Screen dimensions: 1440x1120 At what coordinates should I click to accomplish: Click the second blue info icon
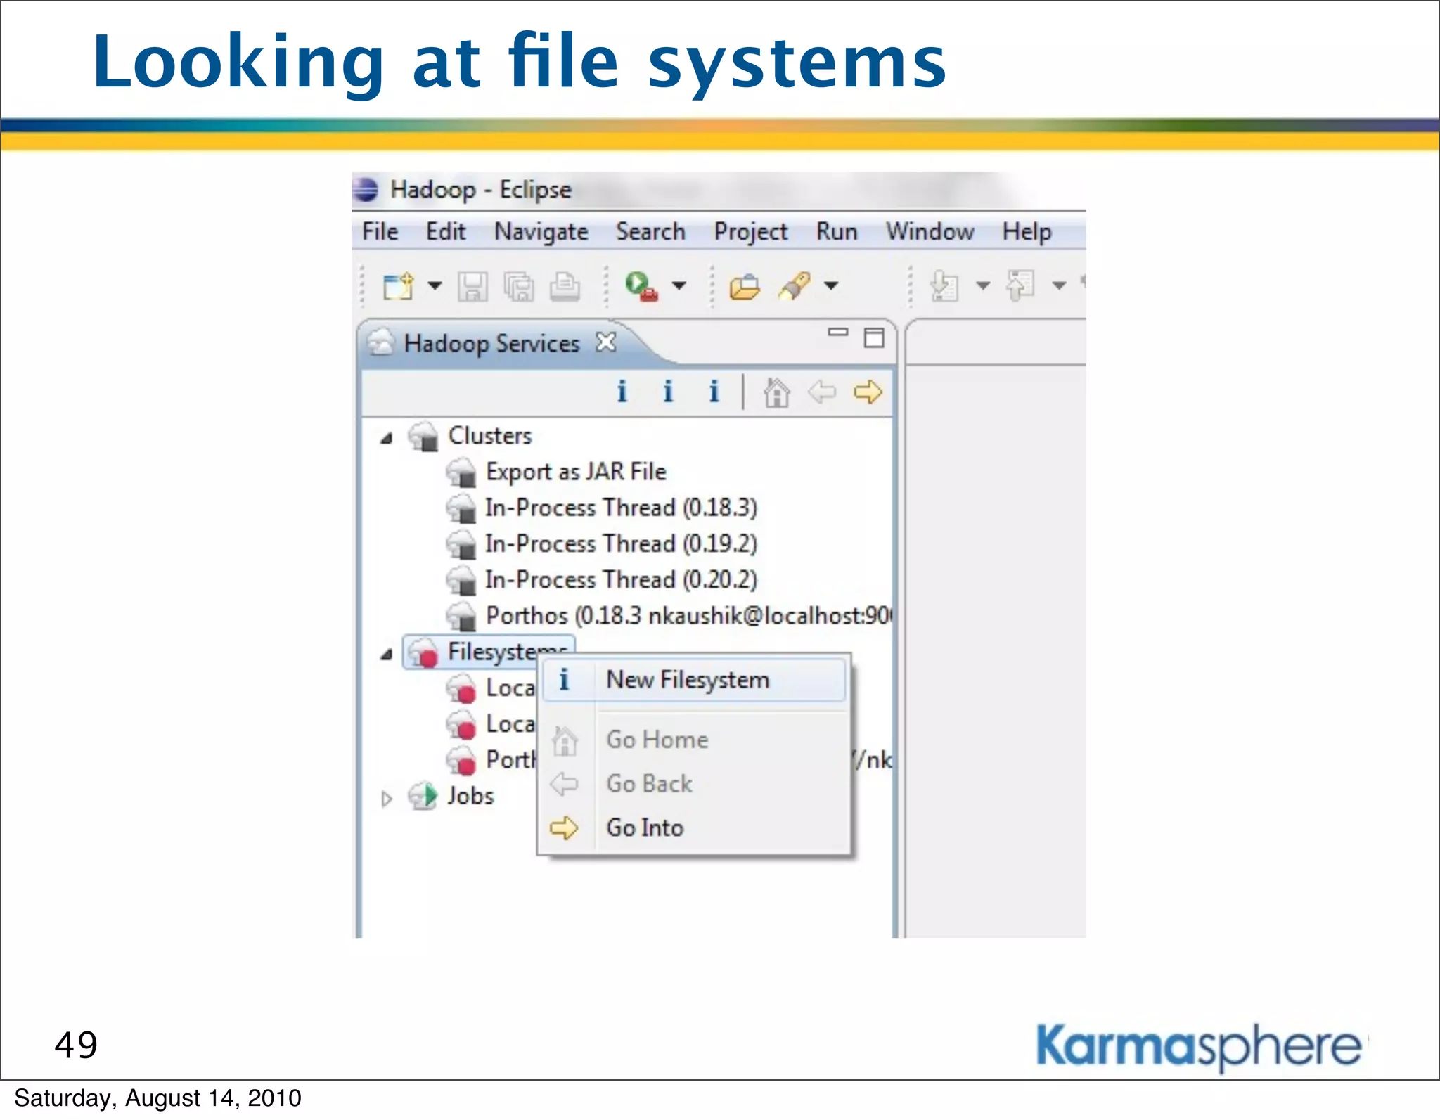(668, 392)
